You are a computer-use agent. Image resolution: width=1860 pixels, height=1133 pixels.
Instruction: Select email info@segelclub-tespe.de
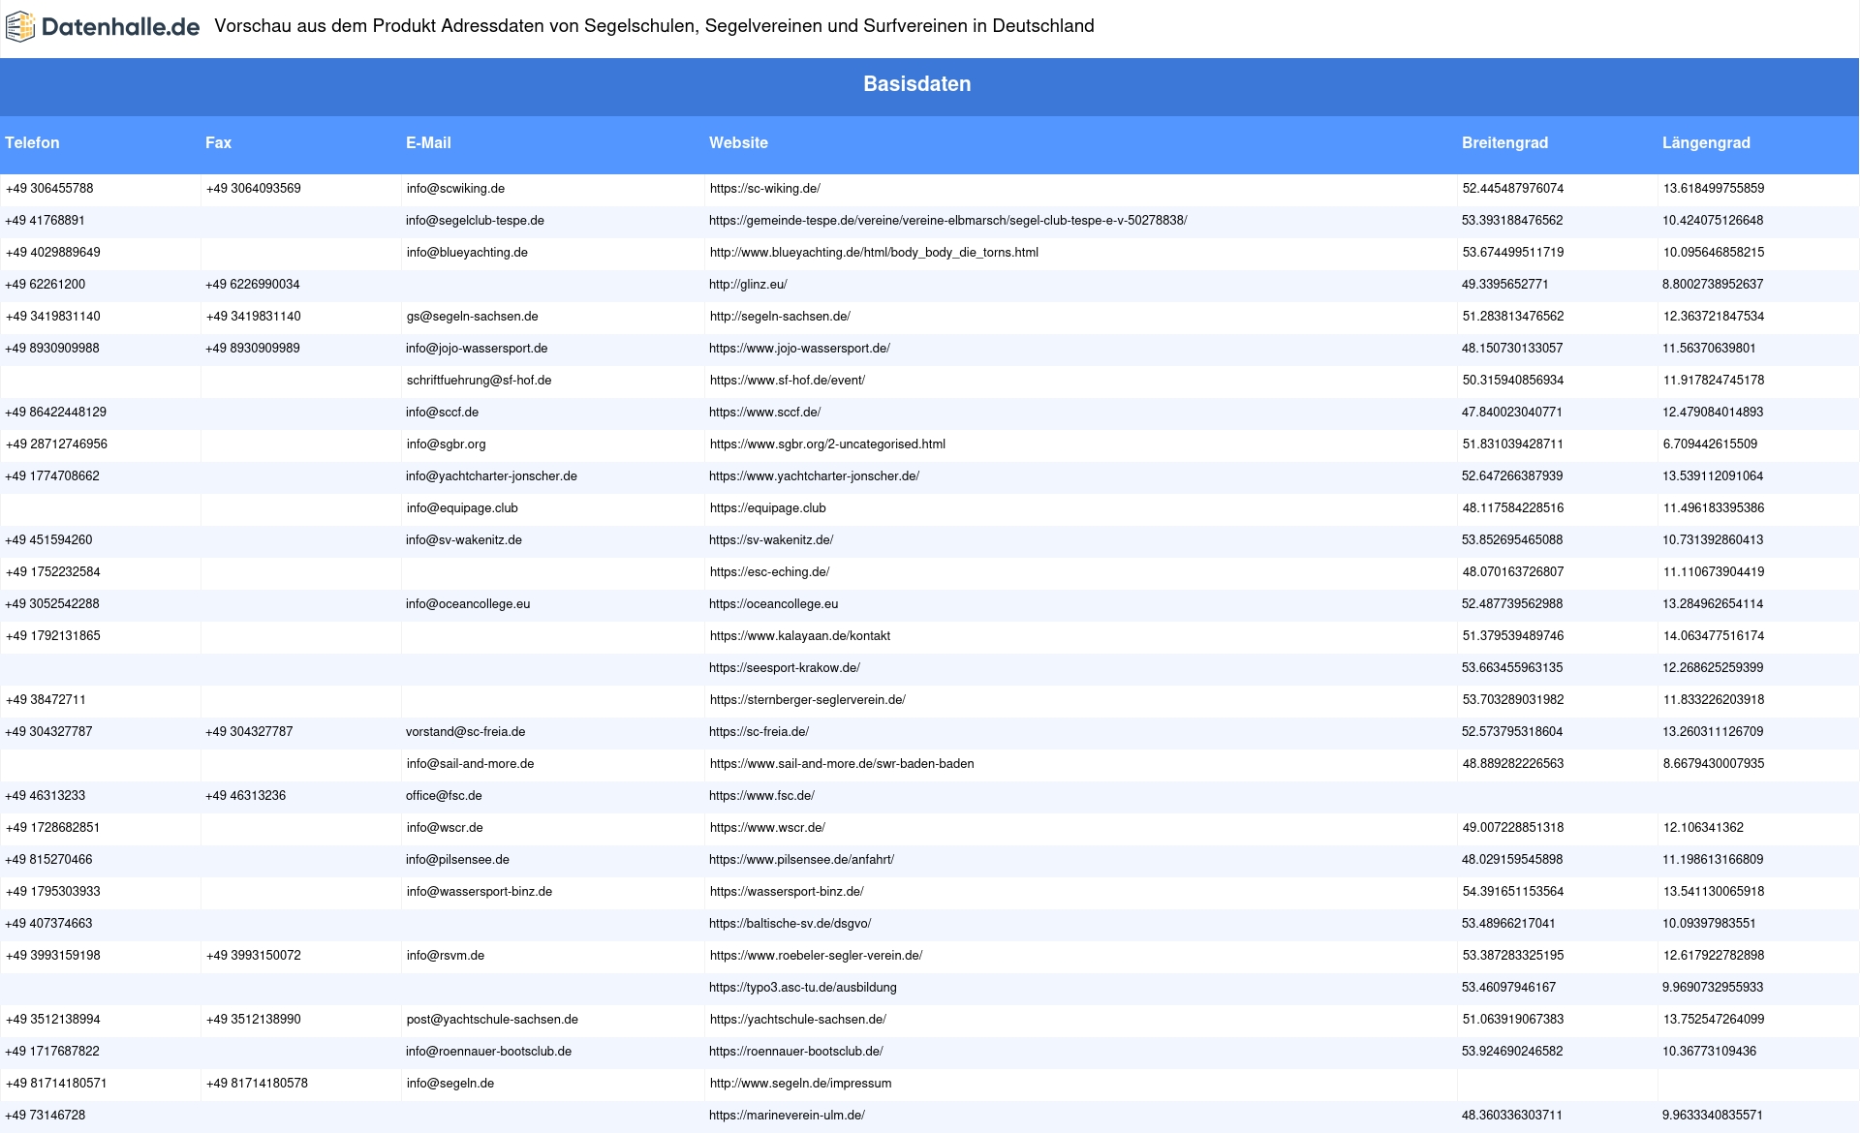(x=475, y=221)
